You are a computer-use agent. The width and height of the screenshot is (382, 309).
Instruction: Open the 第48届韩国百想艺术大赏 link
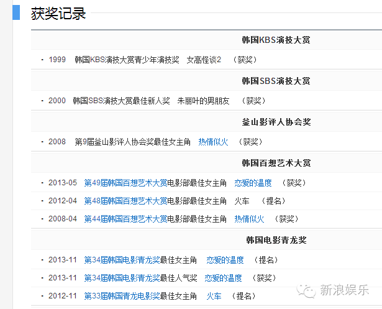coord(125,201)
